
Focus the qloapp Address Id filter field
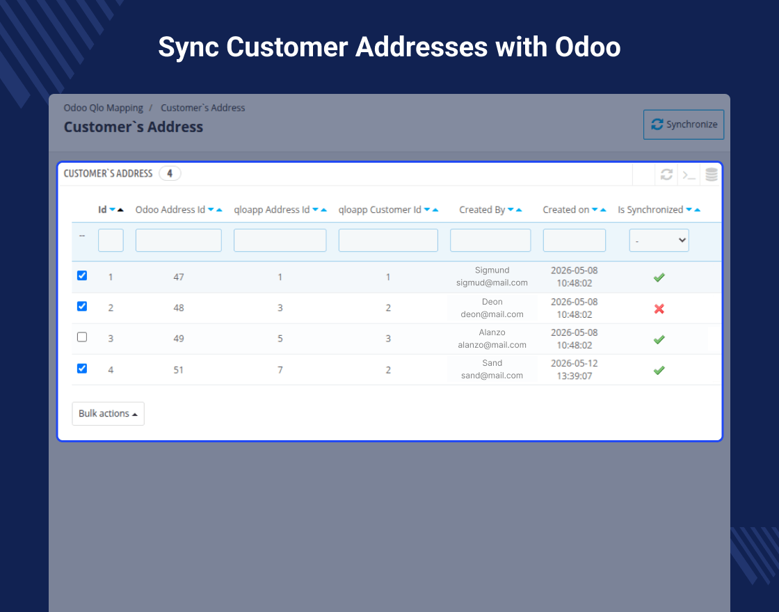(x=280, y=241)
